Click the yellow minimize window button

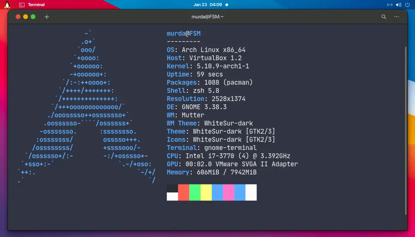click(26, 17)
